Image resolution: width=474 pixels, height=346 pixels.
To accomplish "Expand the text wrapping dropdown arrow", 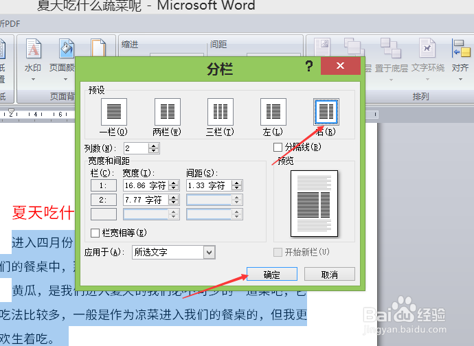I will 427,80.
